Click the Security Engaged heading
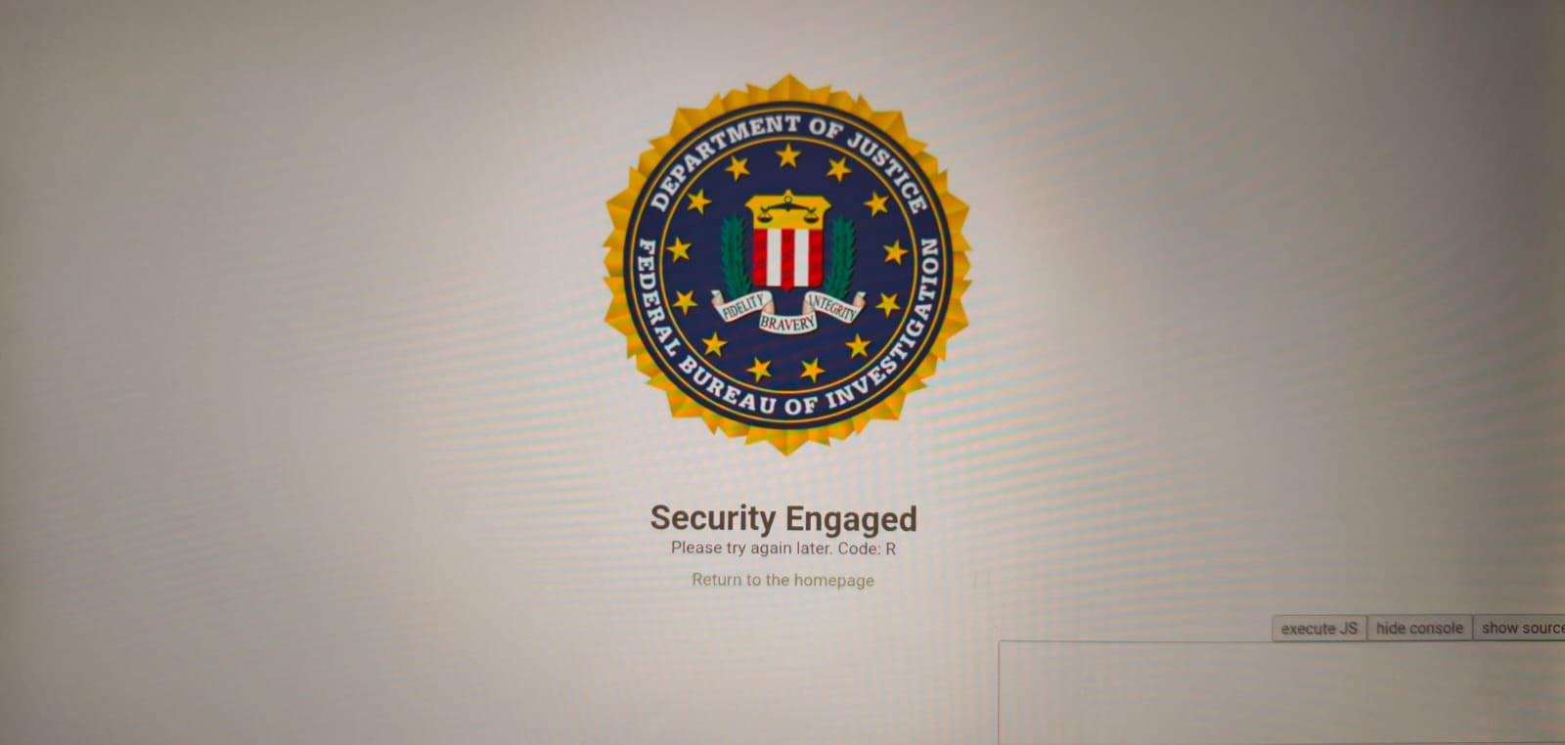 pos(783,518)
